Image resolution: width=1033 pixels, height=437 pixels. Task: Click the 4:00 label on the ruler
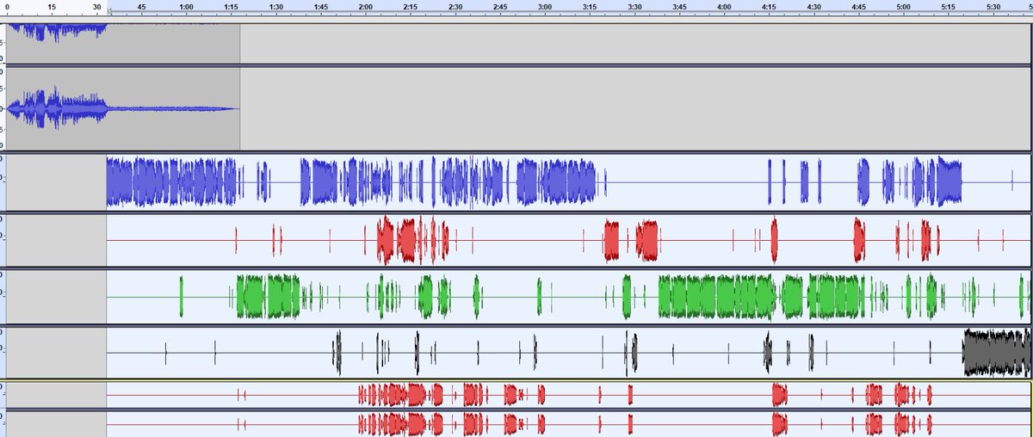[723, 6]
